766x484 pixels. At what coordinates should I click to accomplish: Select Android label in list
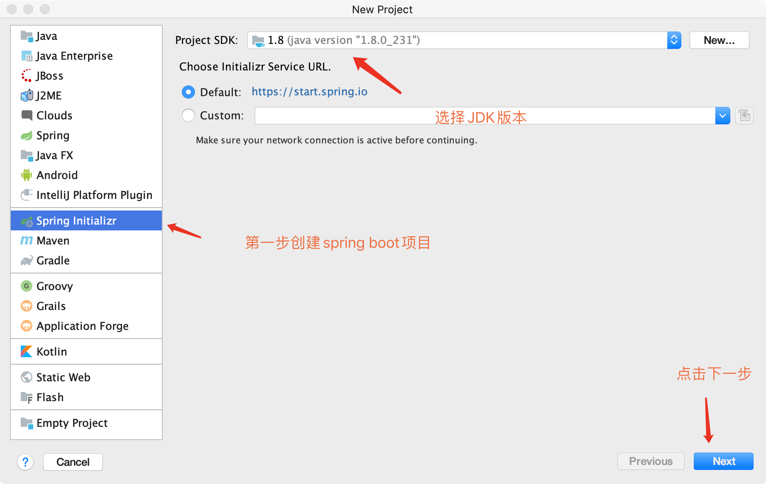57,175
